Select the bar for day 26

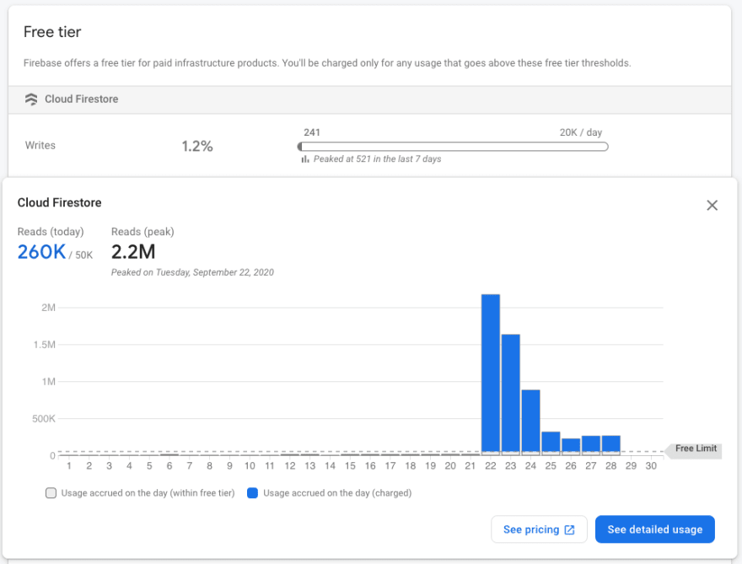(571, 447)
